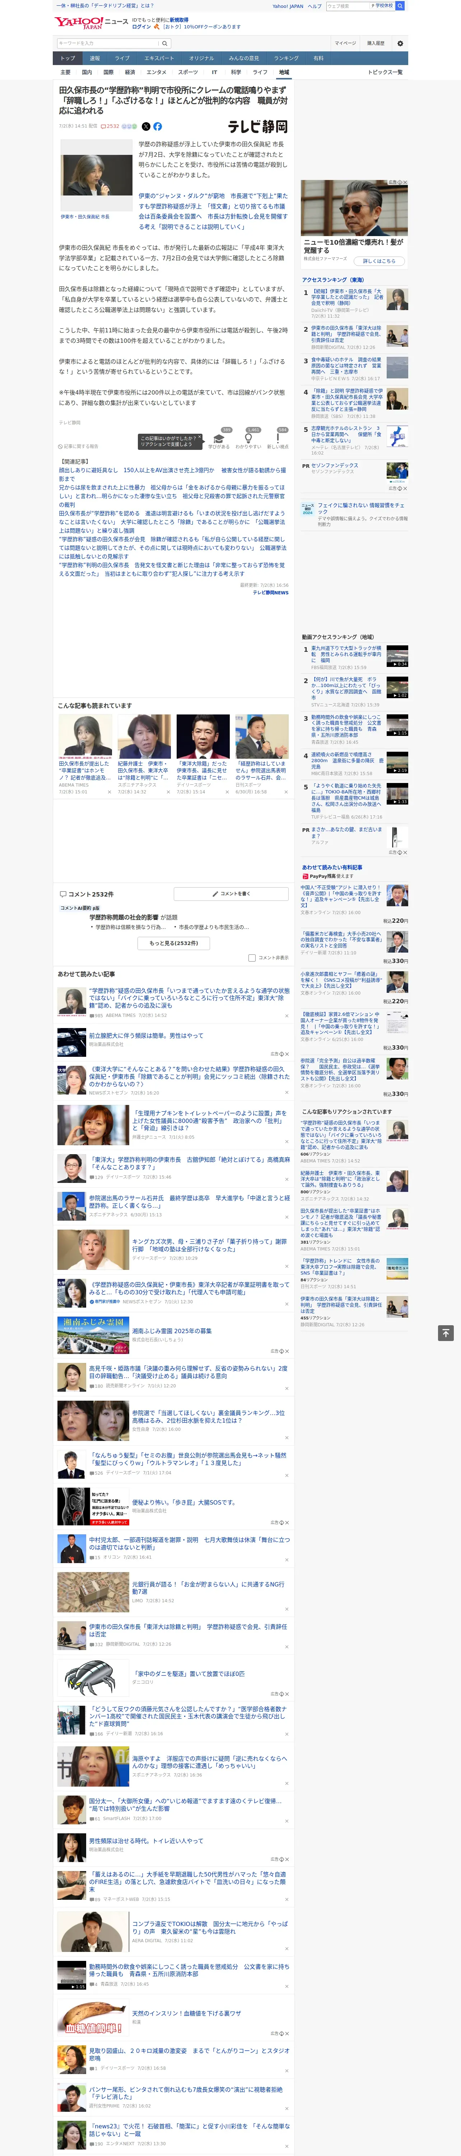Viewport: 461px width, 2156px height.
Task: Open キングカズ次男、母・三浦りさ子 article
Action: click(209, 1245)
